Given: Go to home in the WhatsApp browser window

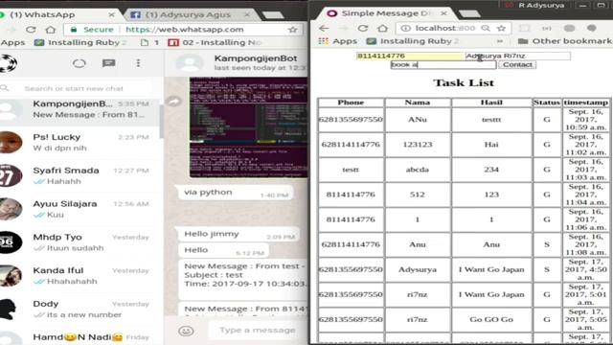Looking at the screenshot, I should click(x=50, y=30).
